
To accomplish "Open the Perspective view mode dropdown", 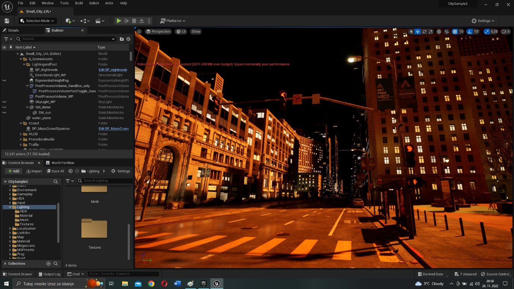I will 158,32.
